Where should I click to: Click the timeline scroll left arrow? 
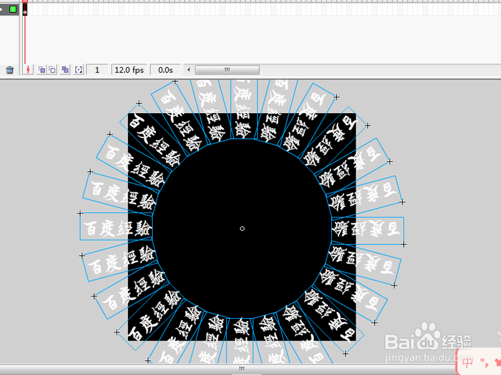189,69
